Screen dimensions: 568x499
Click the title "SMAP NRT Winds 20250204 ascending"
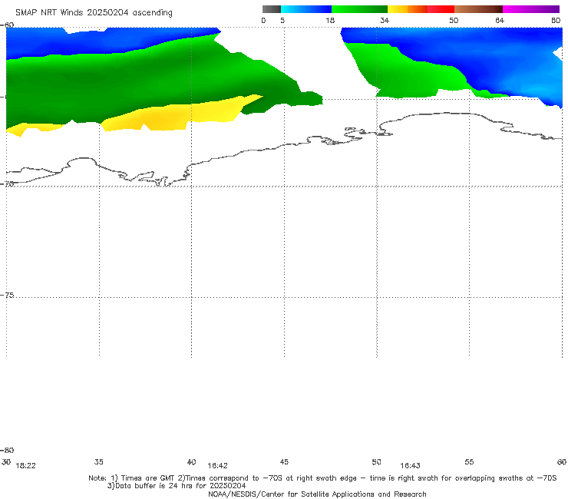[94, 12]
